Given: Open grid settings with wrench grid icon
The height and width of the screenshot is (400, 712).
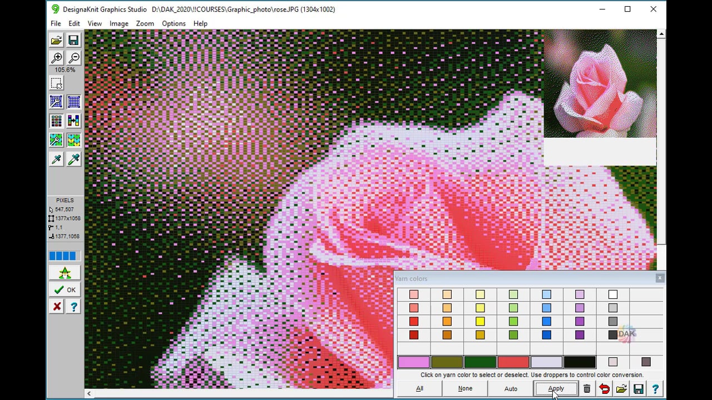Looking at the screenshot, I should [x=56, y=102].
